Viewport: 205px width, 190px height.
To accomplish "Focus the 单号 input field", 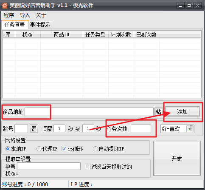I will pyautogui.click(x=49, y=166).
